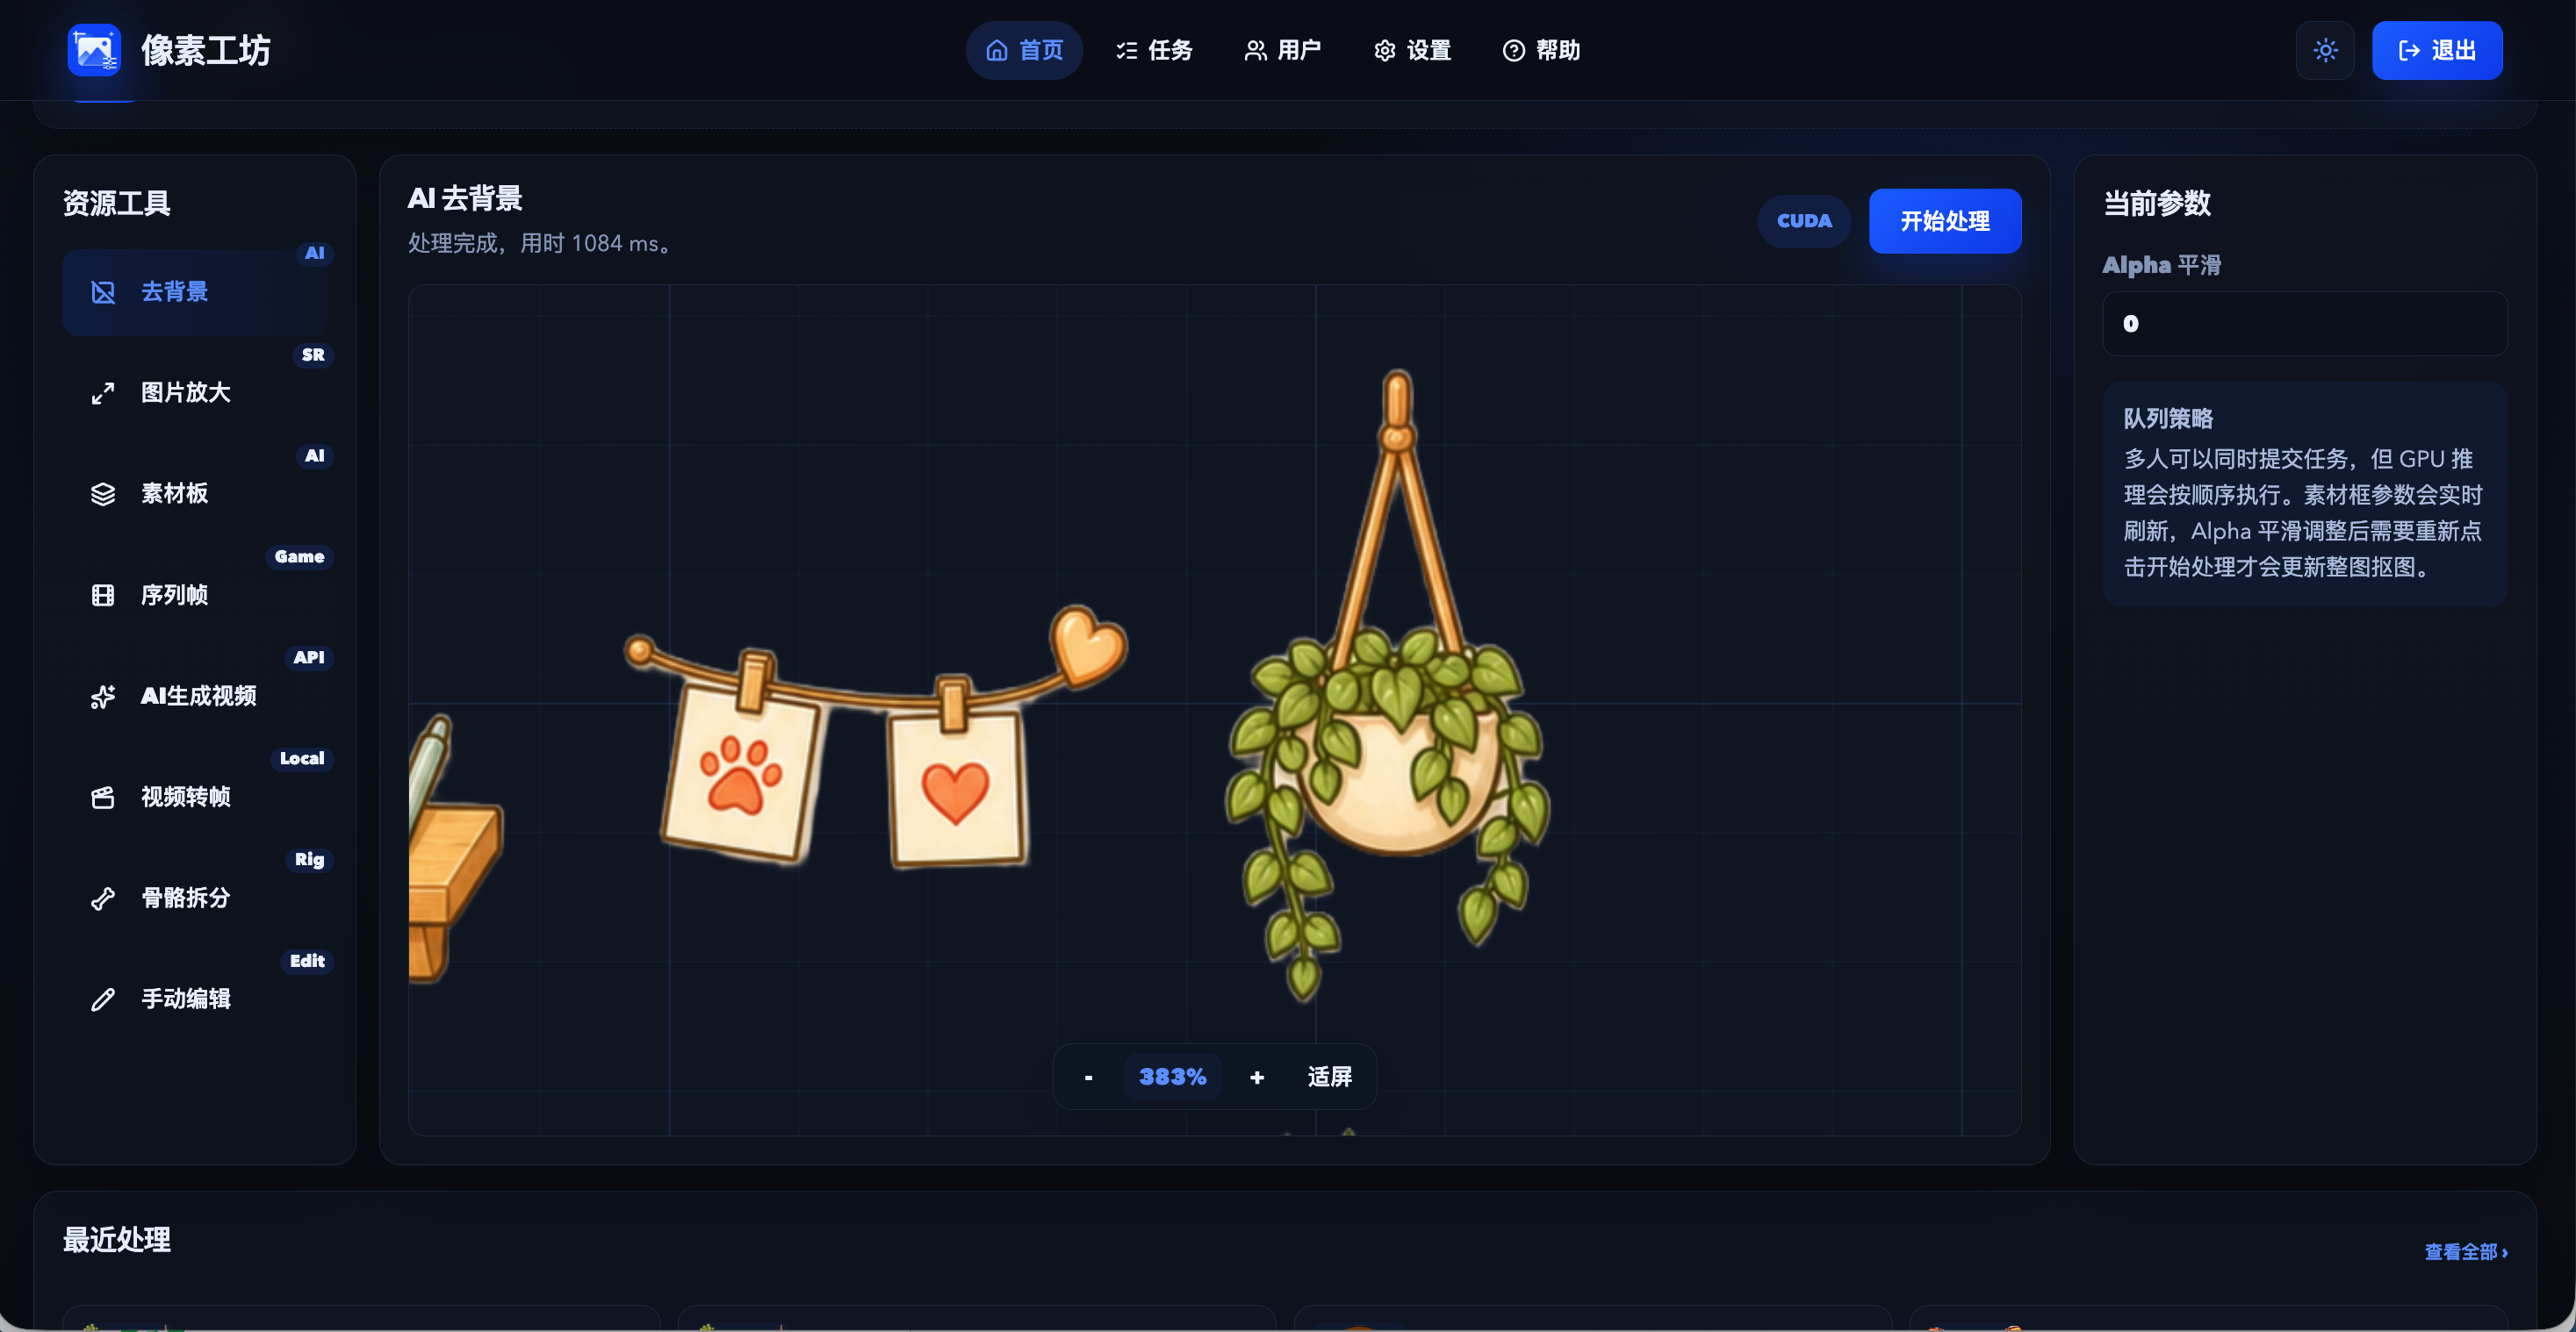Click the 用户 people icon
The width and height of the screenshot is (2576, 1332).
[1256, 50]
